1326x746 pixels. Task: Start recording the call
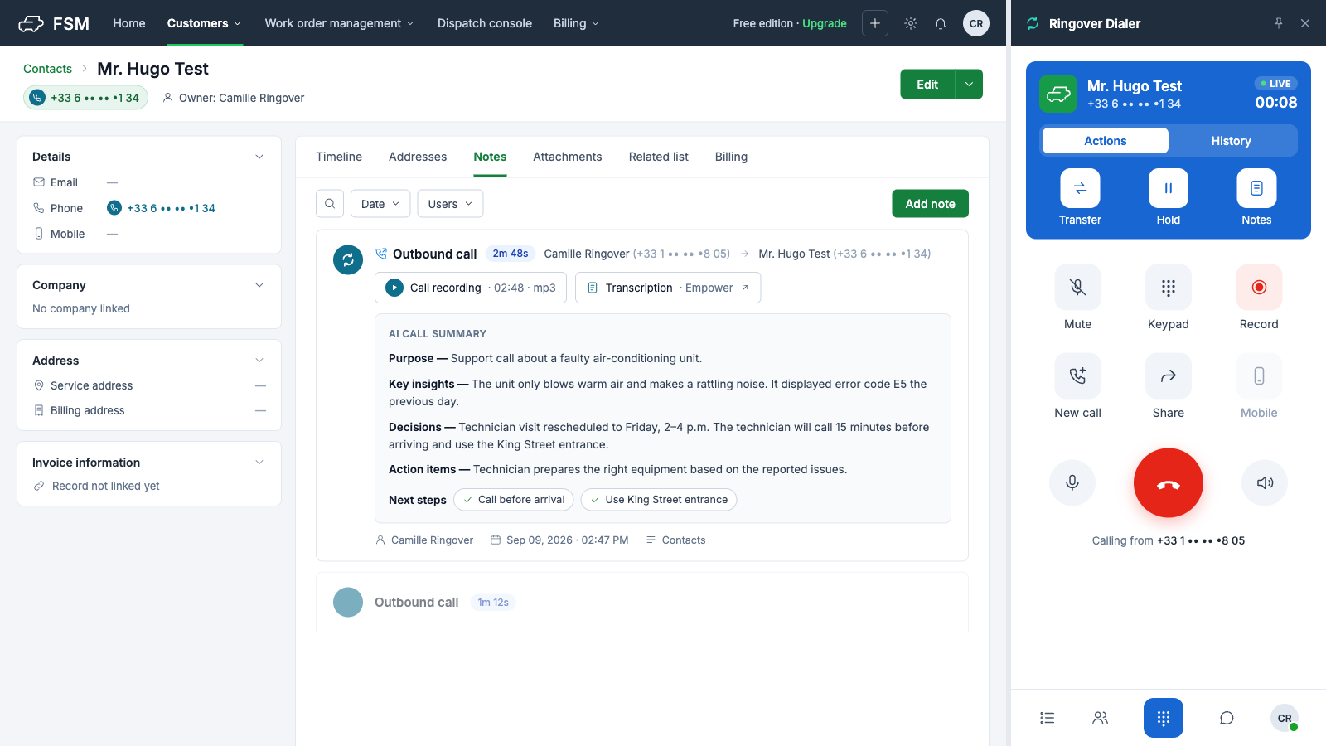tap(1259, 288)
